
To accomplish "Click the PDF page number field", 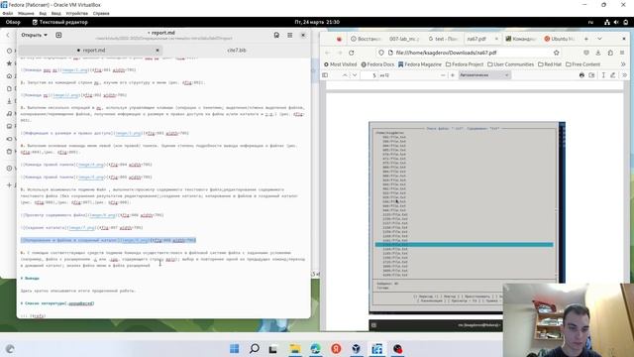I will [x=370, y=75].
